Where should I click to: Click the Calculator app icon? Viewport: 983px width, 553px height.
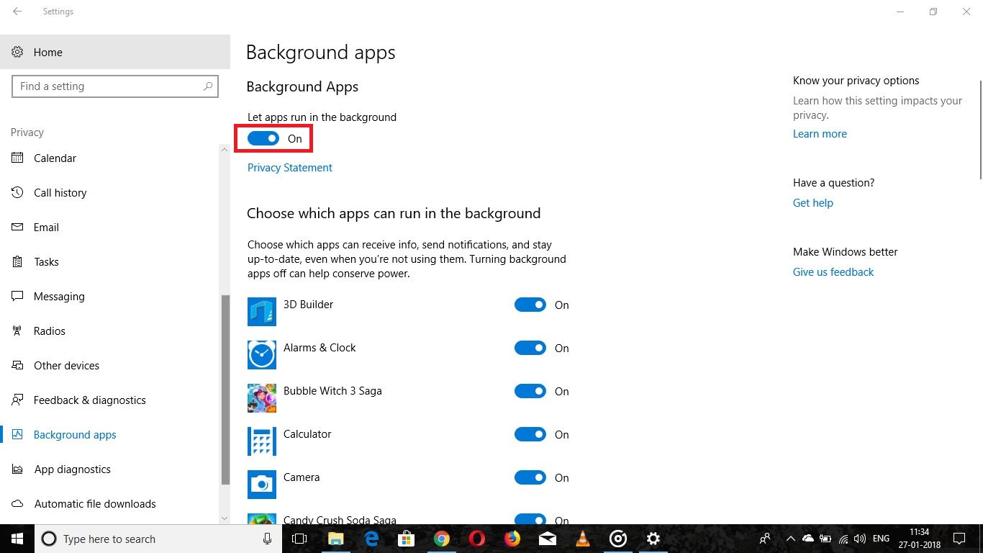click(x=262, y=441)
